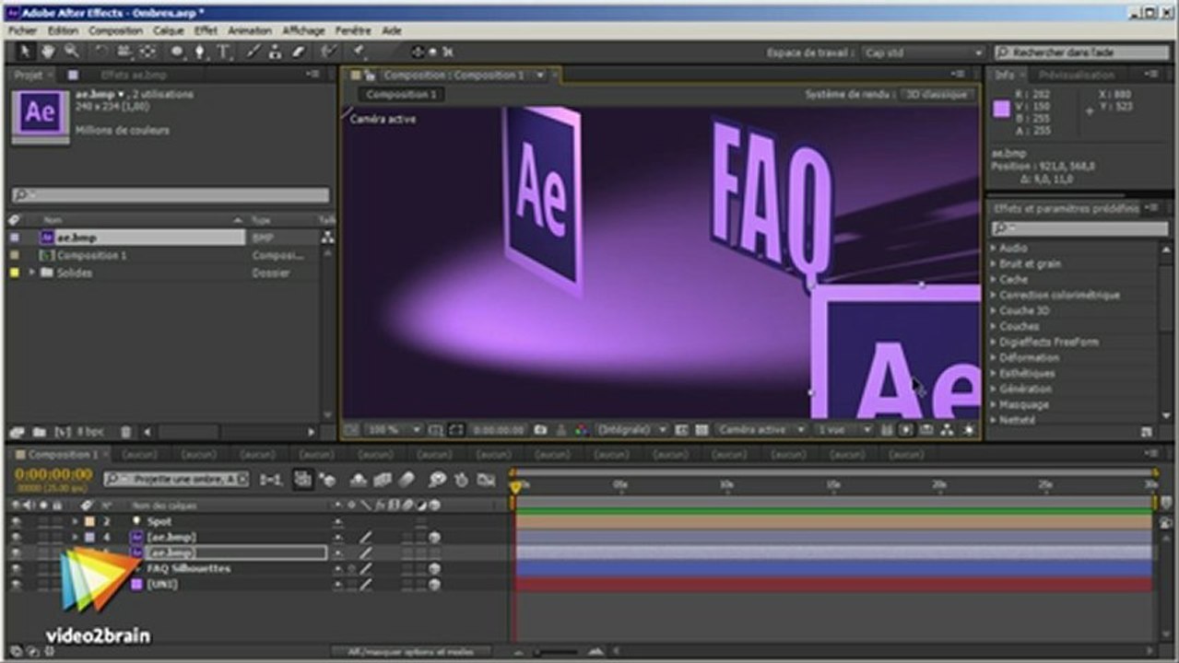Image resolution: width=1179 pixels, height=663 pixels.
Task: Select the Puppet Pin tool
Action: 358,52
